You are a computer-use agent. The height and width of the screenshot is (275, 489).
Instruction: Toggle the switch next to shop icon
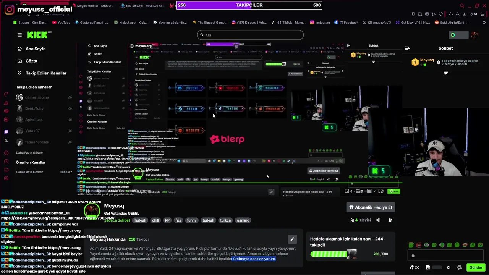437,267
